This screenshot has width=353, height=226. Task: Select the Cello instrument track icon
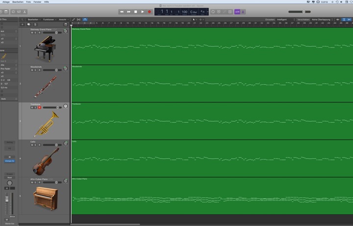(46, 161)
